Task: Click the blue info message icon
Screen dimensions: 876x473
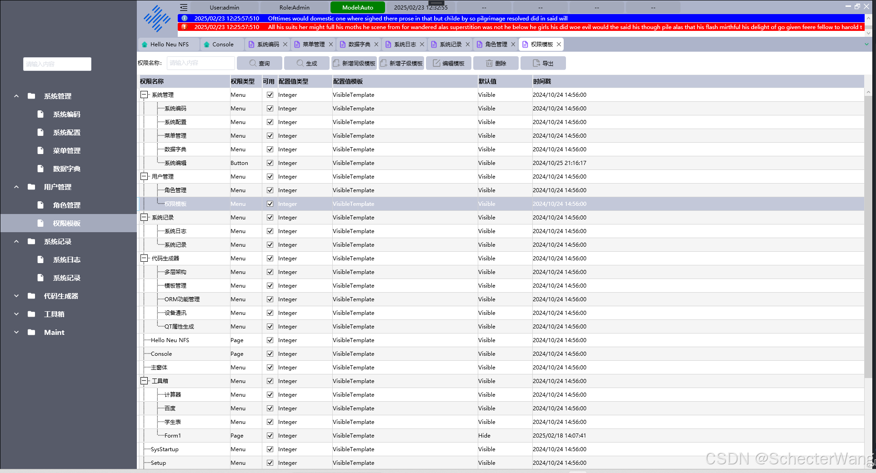Action: coord(184,18)
